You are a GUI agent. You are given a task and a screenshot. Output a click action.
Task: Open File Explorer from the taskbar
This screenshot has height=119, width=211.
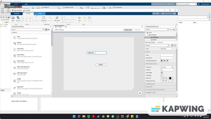tap(84, 116)
